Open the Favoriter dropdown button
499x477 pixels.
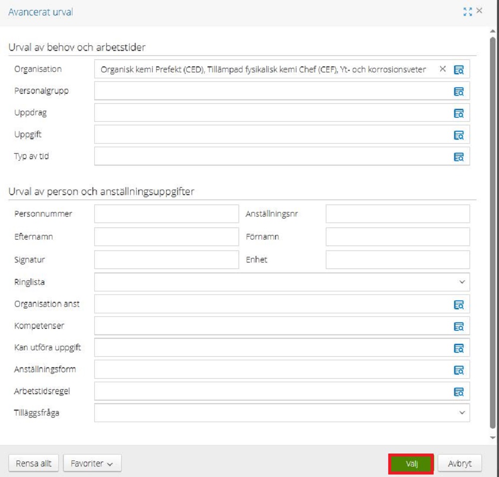92,464
